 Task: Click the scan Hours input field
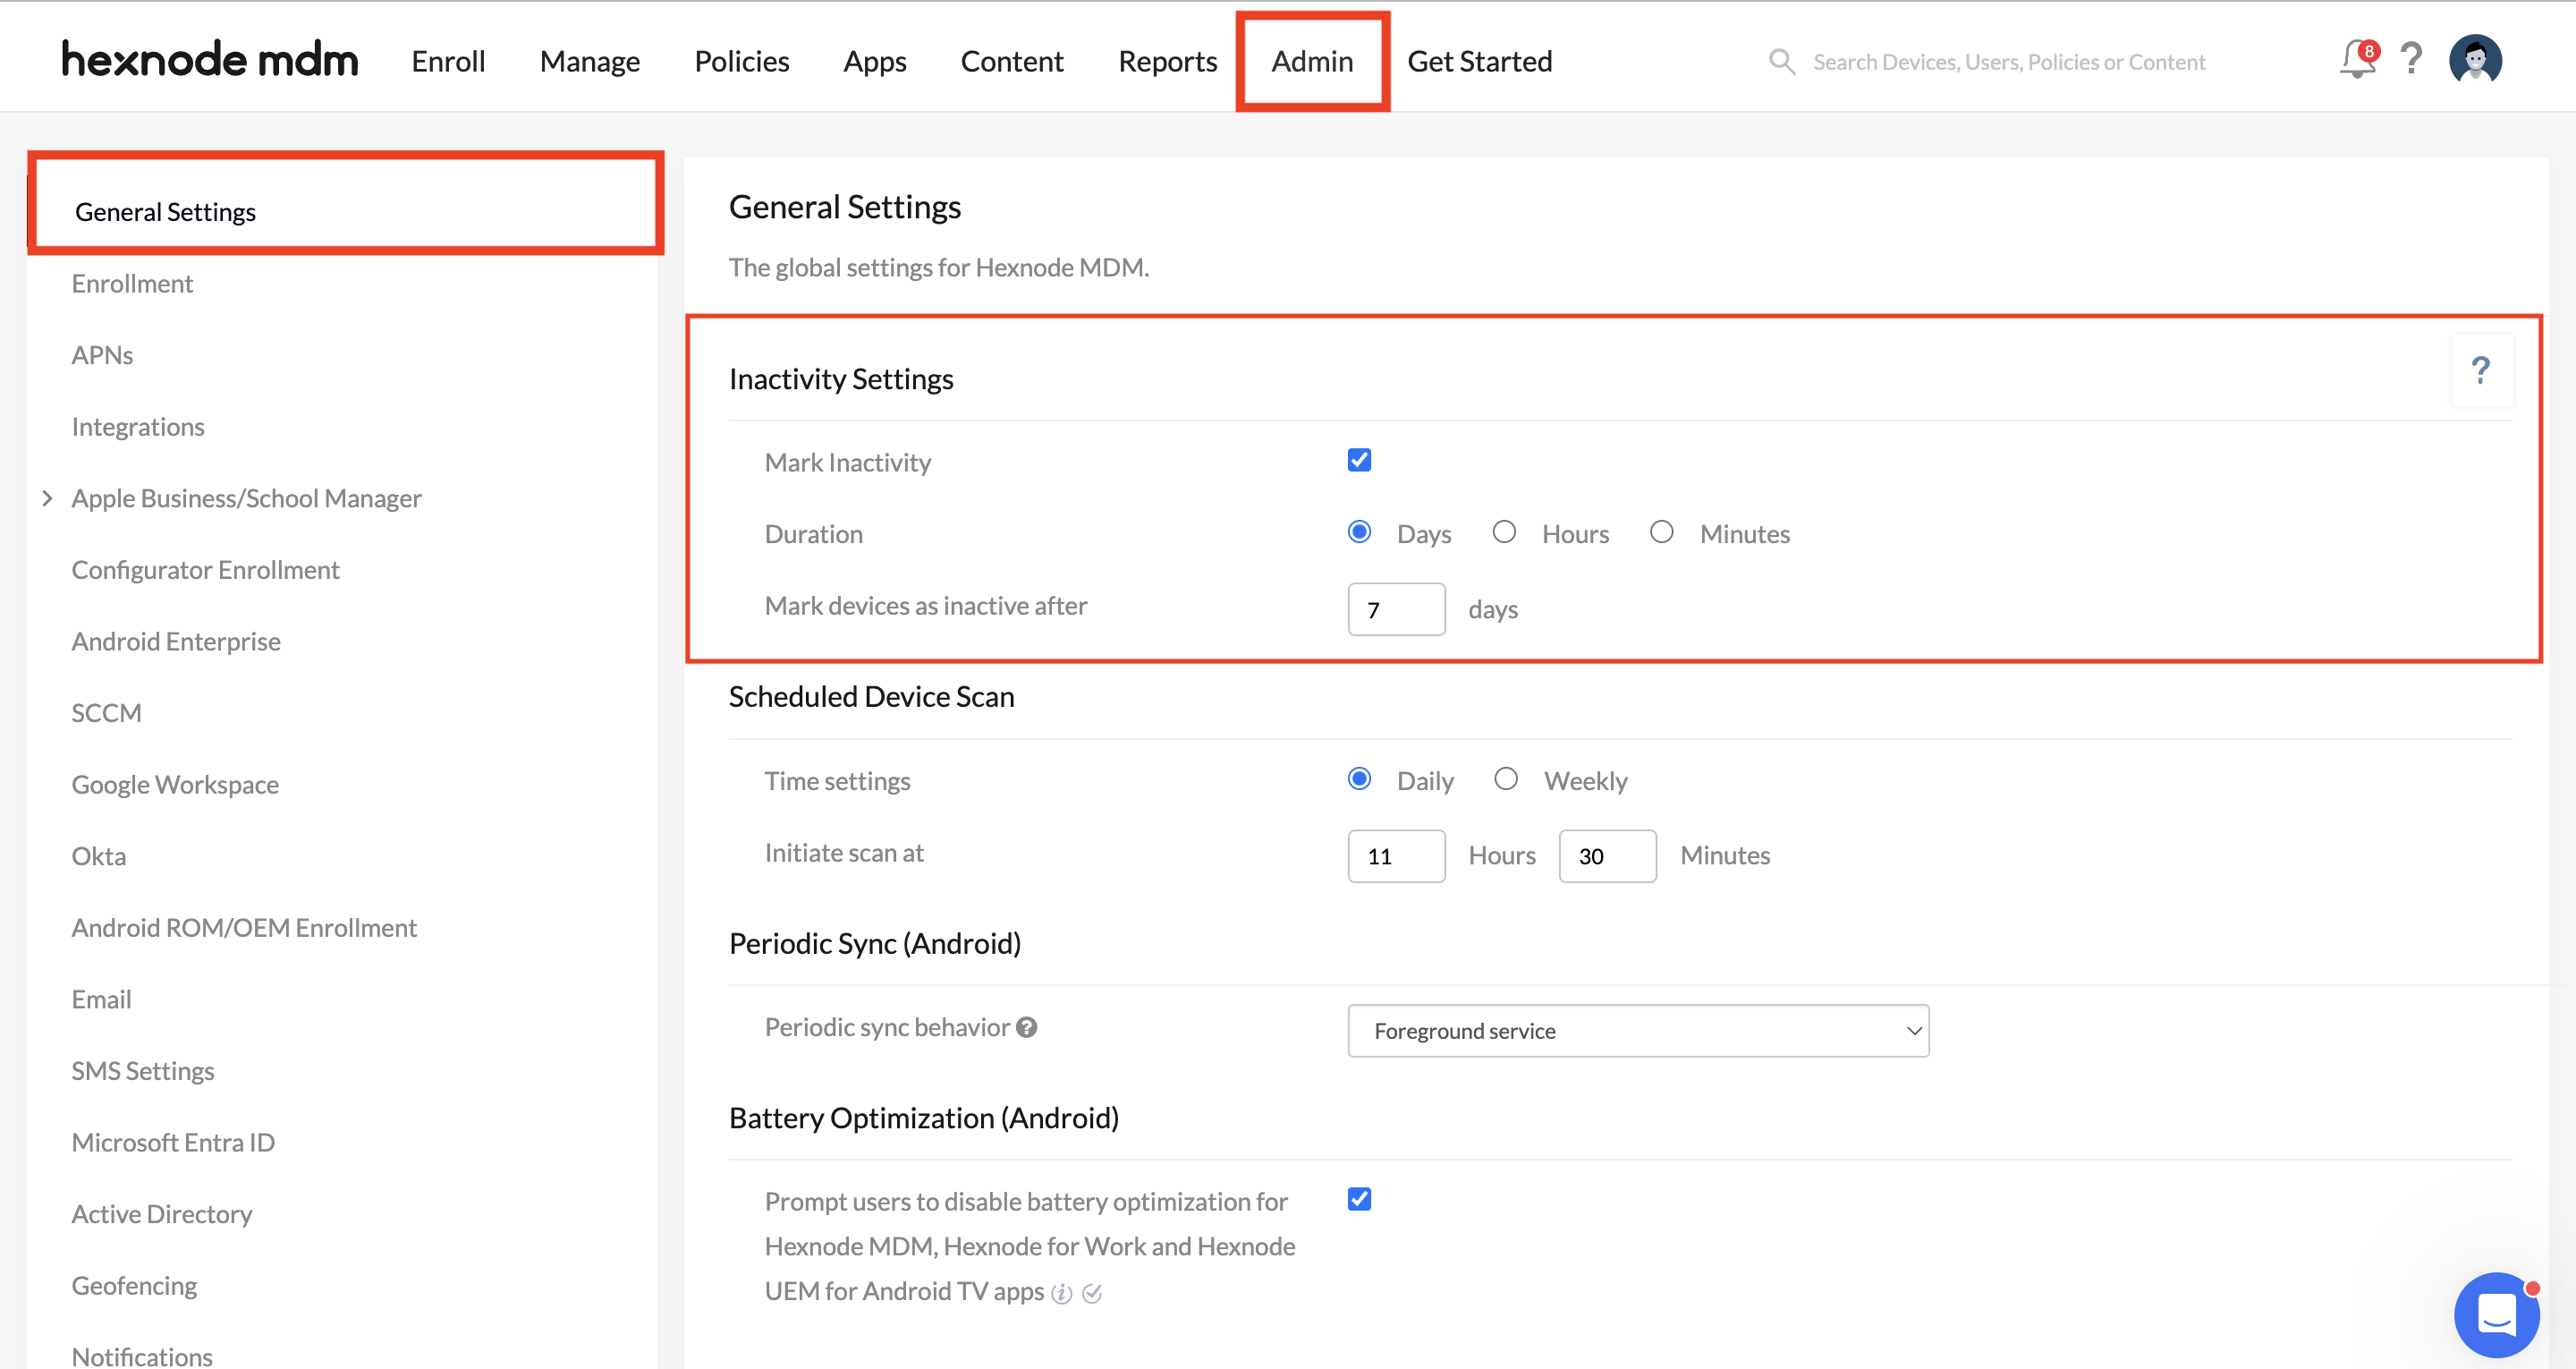pos(1396,855)
